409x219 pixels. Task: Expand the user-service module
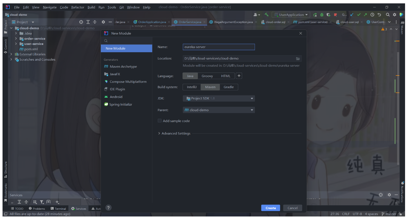[x=16, y=44]
